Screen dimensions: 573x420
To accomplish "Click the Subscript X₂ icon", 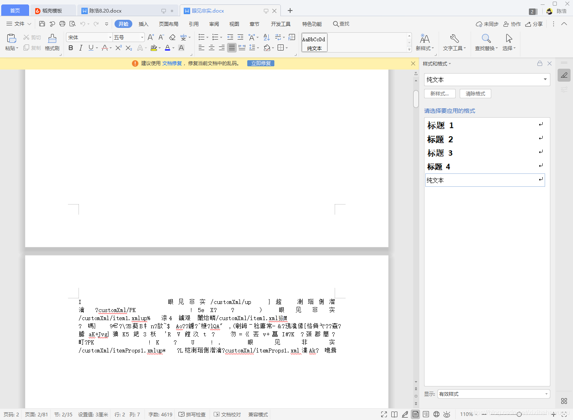I will pos(129,48).
